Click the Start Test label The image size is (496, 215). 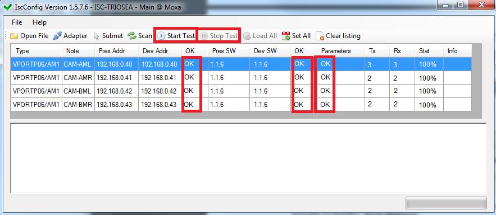pos(181,36)
